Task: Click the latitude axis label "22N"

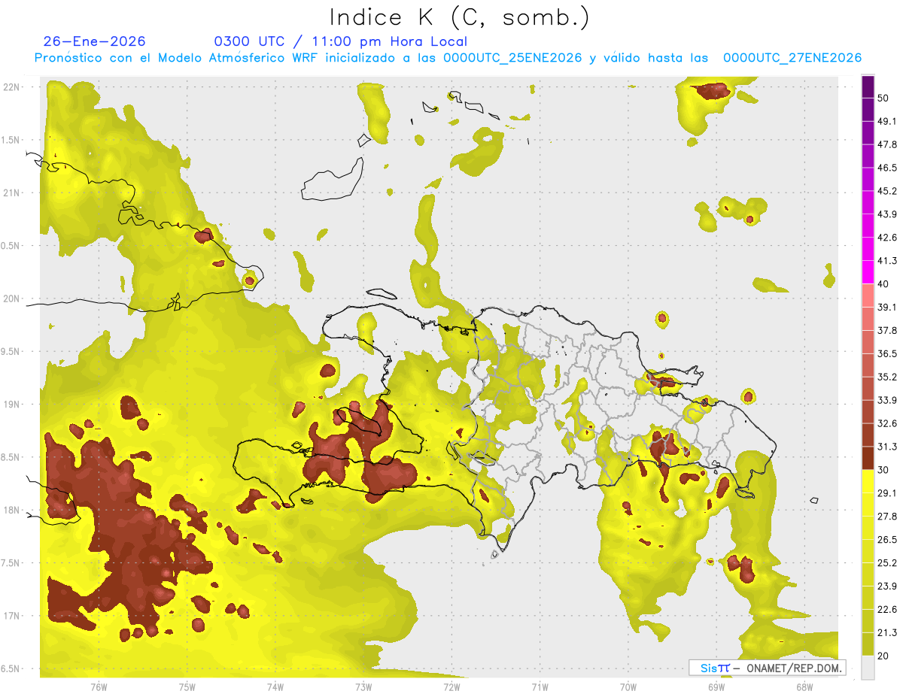Action: click(x=12, y=87)
